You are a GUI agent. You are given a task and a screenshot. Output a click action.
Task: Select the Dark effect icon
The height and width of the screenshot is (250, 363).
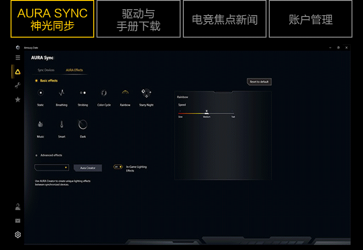click(83, 124)
